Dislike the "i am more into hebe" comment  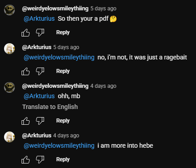coord(40,159)
